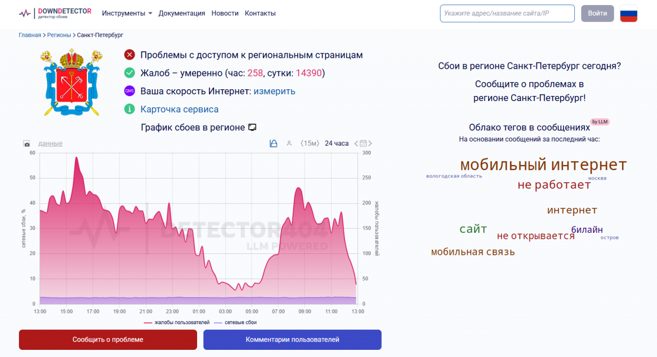Click the monitor icon beside График сбоев
This screenshot has width=657, height=357.
pyautogui.click(x=252, y=127)
